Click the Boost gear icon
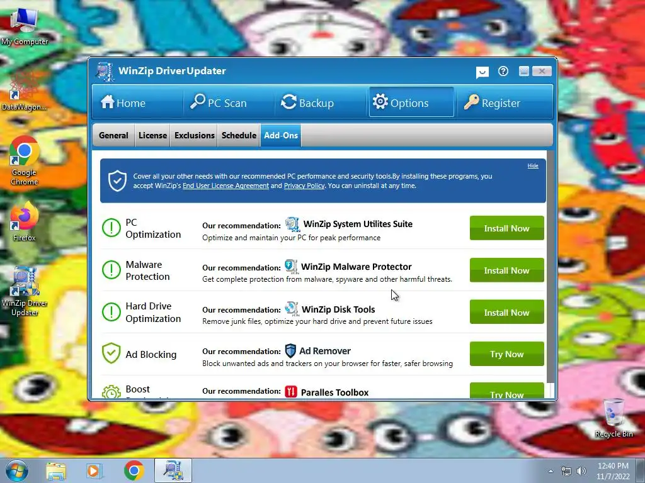 coord(111,391)
